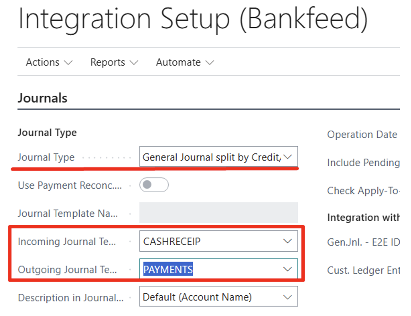411x316 pixels.
Task: Expand the Outgoing Journal Template dropdown arrow
Action: [288, 269]
